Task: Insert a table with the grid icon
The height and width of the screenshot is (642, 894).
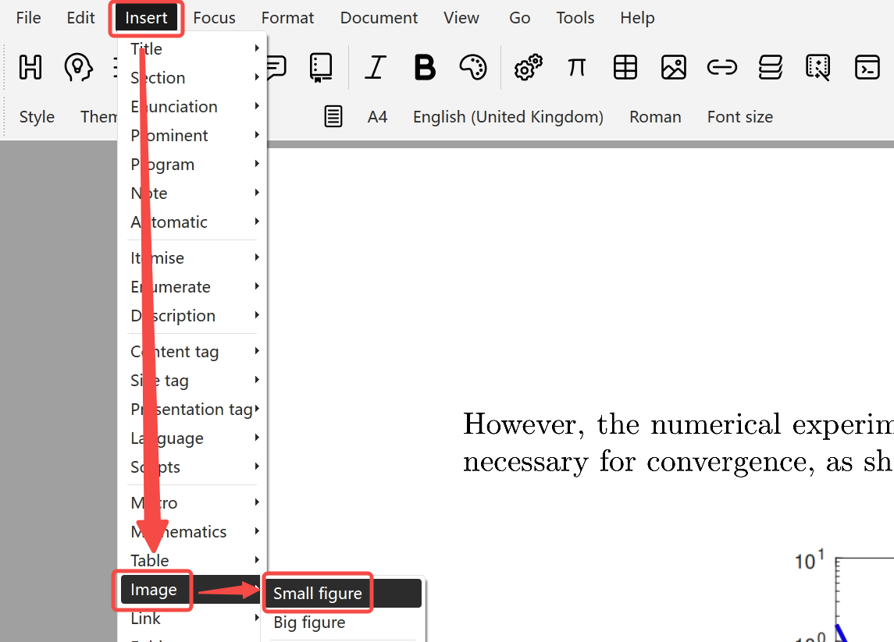Action: point(625,67)
